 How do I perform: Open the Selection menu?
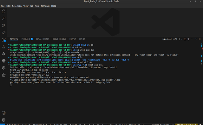click(17, 6)
